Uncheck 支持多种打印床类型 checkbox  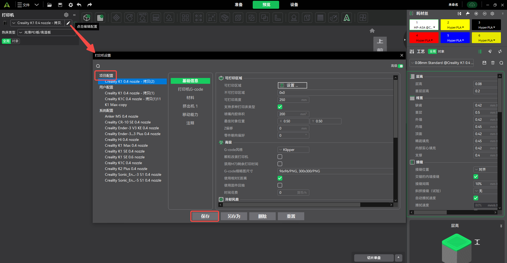pyautogui.click(x=280, y=107)
